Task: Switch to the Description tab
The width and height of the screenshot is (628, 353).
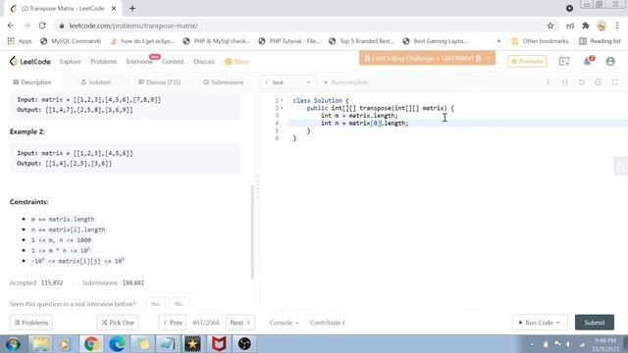Action: coord(32,82)
